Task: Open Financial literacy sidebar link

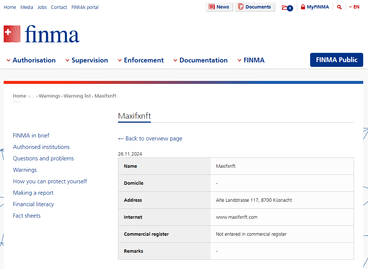Action: tap(33, 204)
